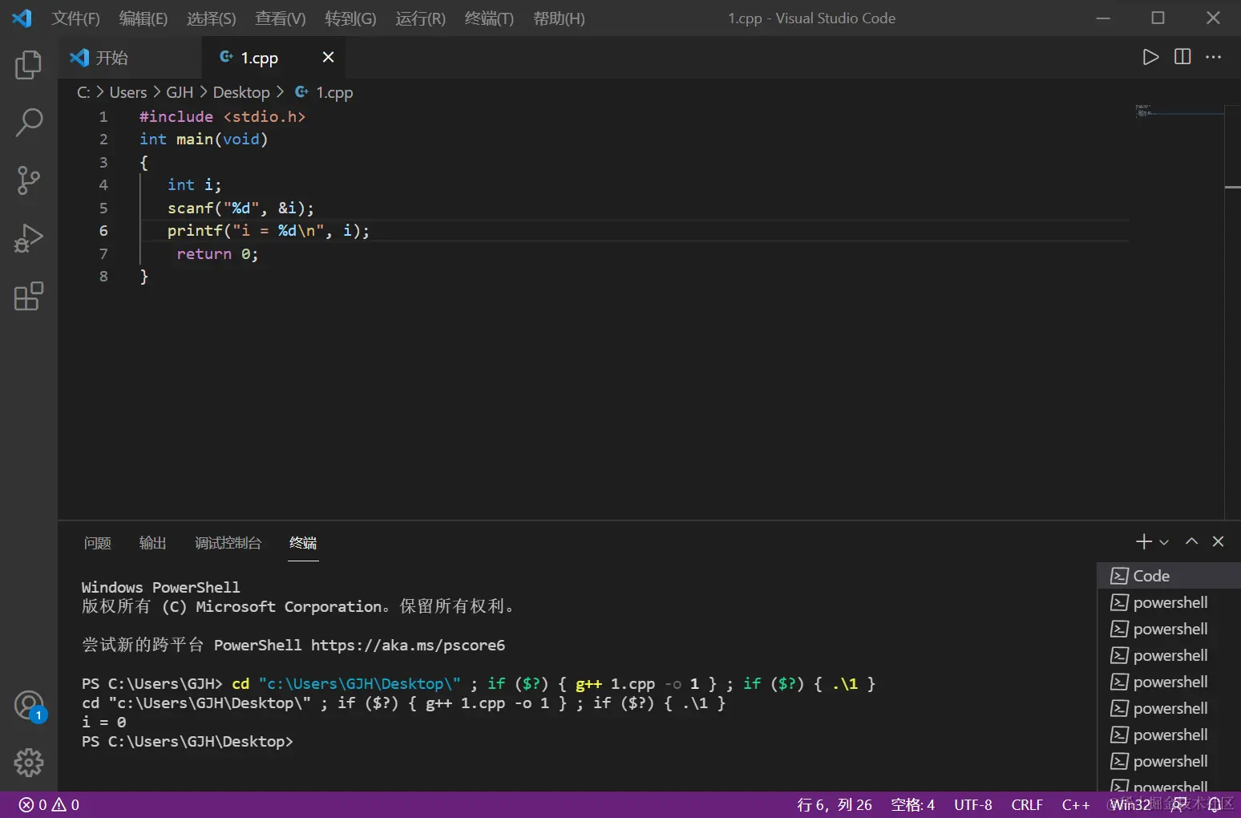The width and height of the screenshot is (1241, 818).
Task: Close the 1.cpp editor tab
Action: coord(328,57)
